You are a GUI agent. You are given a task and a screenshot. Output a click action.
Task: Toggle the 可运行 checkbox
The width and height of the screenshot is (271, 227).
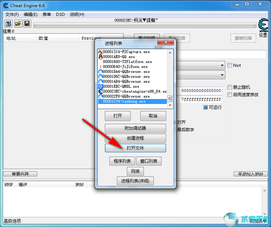[x=206, y=107]
